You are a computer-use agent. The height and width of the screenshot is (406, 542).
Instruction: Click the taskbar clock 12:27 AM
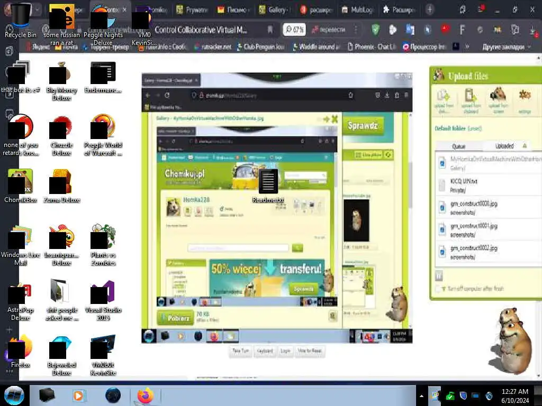tap(515, 395)
